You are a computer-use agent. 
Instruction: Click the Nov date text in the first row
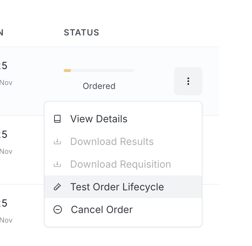coord(6,83)
